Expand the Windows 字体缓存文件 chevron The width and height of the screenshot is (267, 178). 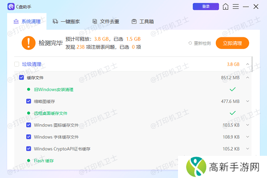click(x=247, y=137)
